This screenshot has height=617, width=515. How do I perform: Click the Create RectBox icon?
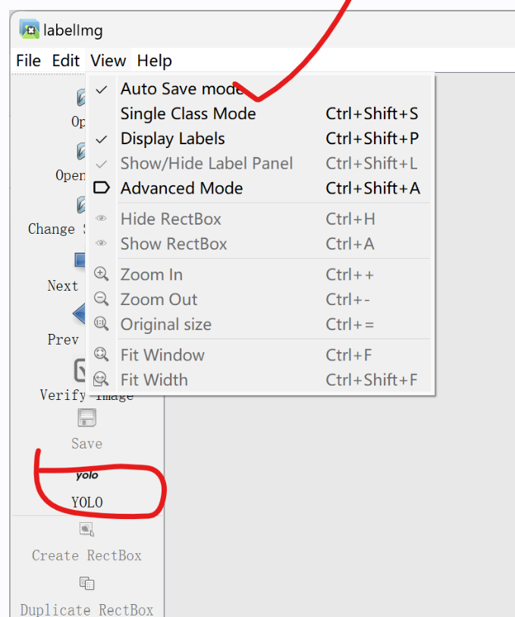click(x=86, y=529)
